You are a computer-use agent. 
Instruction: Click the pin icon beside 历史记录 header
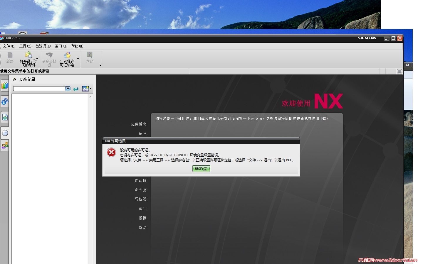click(15, 79)
